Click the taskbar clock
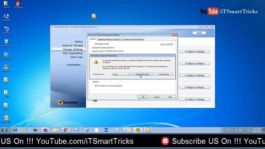The height and width of the screenshot is (149, 265). 256,130
